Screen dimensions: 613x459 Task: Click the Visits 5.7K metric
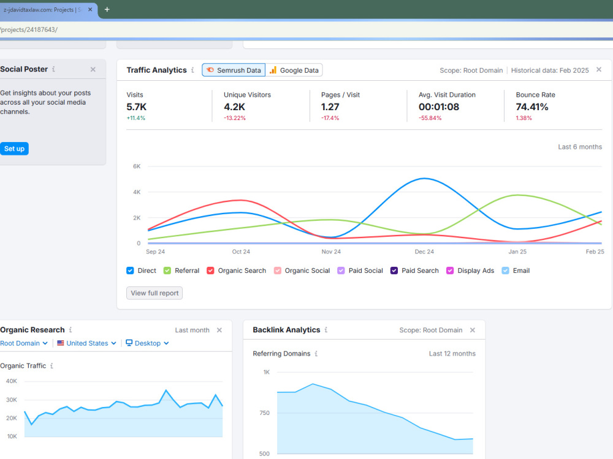[x=137, y=106]
